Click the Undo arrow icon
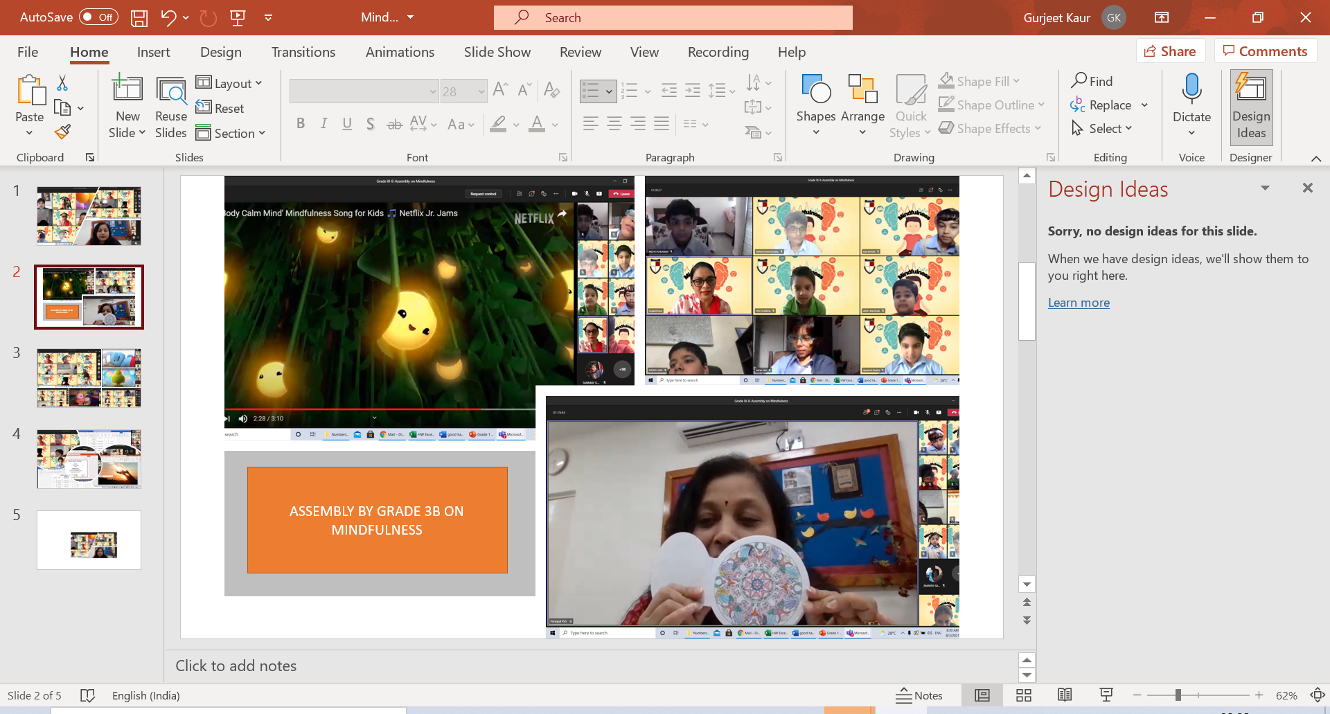This screenshot has width=1330, height=714. [168, 18]
